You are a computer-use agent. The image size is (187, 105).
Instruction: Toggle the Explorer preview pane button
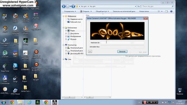[x=166, y=11]
